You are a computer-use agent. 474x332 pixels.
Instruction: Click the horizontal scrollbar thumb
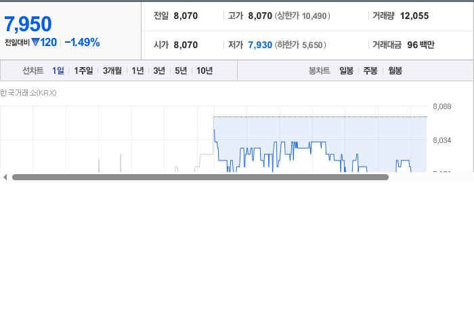[200, 178]
